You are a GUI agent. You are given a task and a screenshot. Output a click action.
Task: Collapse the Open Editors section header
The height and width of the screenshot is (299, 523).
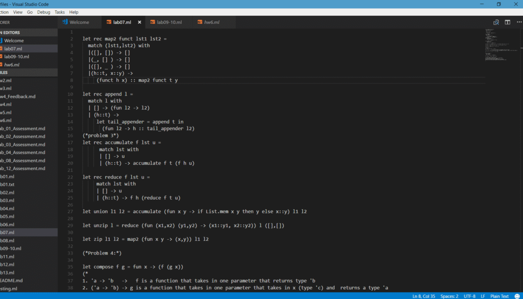[29, 33]
